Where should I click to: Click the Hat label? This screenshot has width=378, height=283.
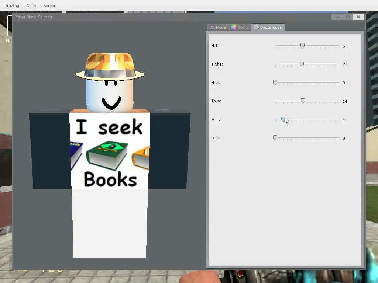click(x=214, y=46)
